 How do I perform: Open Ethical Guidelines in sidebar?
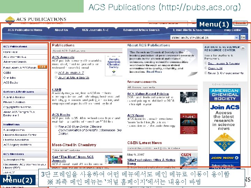pos(14,102)
